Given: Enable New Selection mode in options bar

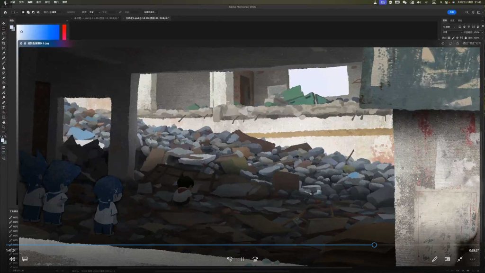Looking at the screenshot, I should click(x=23, y=12).
